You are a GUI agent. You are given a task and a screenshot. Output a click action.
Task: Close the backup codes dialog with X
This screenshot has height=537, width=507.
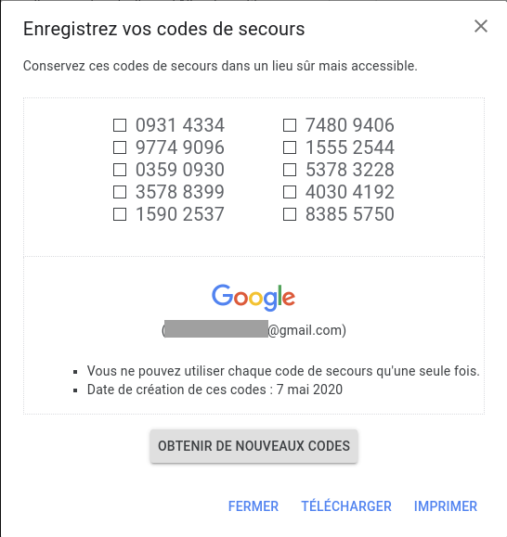pyautogui.click(x=481, y=26)
